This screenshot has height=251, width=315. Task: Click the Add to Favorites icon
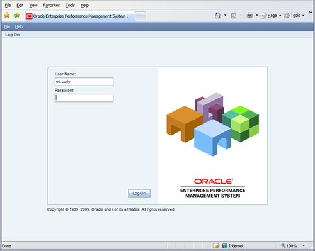[x=17, y=15]
